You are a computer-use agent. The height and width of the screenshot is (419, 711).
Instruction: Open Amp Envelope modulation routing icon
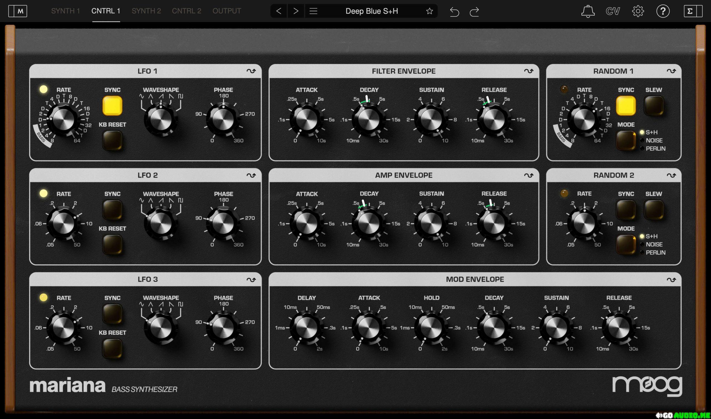[x=529, y=175]
